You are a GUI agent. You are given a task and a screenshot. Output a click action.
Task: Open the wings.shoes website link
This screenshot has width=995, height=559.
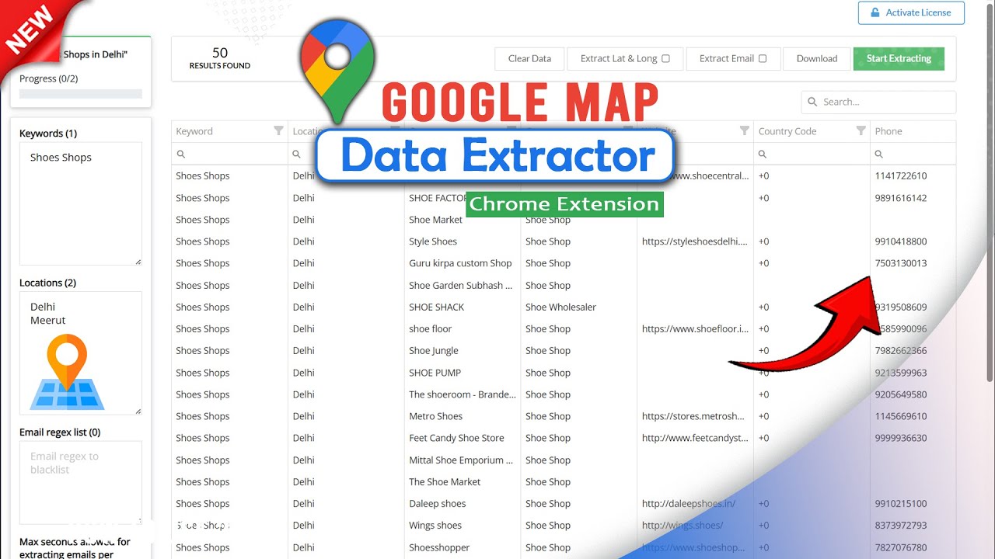[683, 525]
